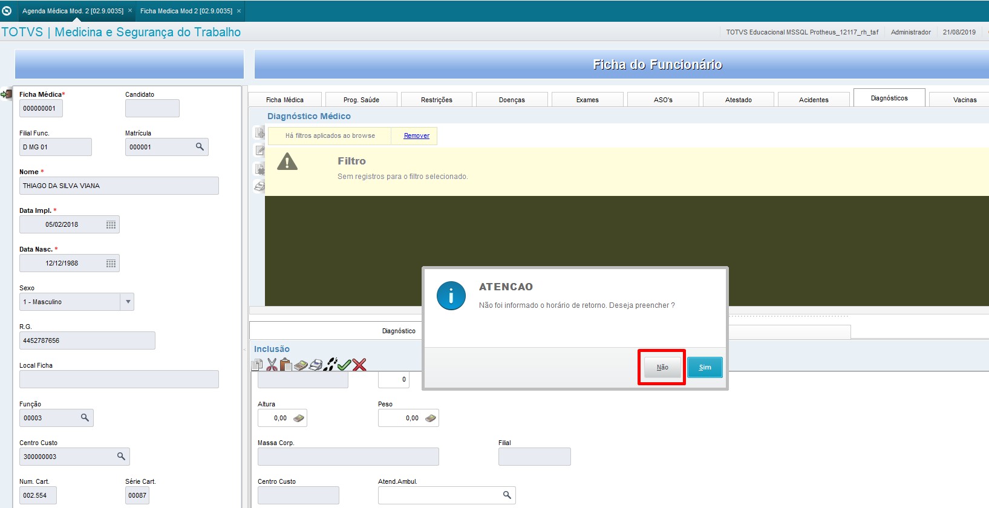
Task: Click the empty Local Ficha field
Action: pos(119,379)
